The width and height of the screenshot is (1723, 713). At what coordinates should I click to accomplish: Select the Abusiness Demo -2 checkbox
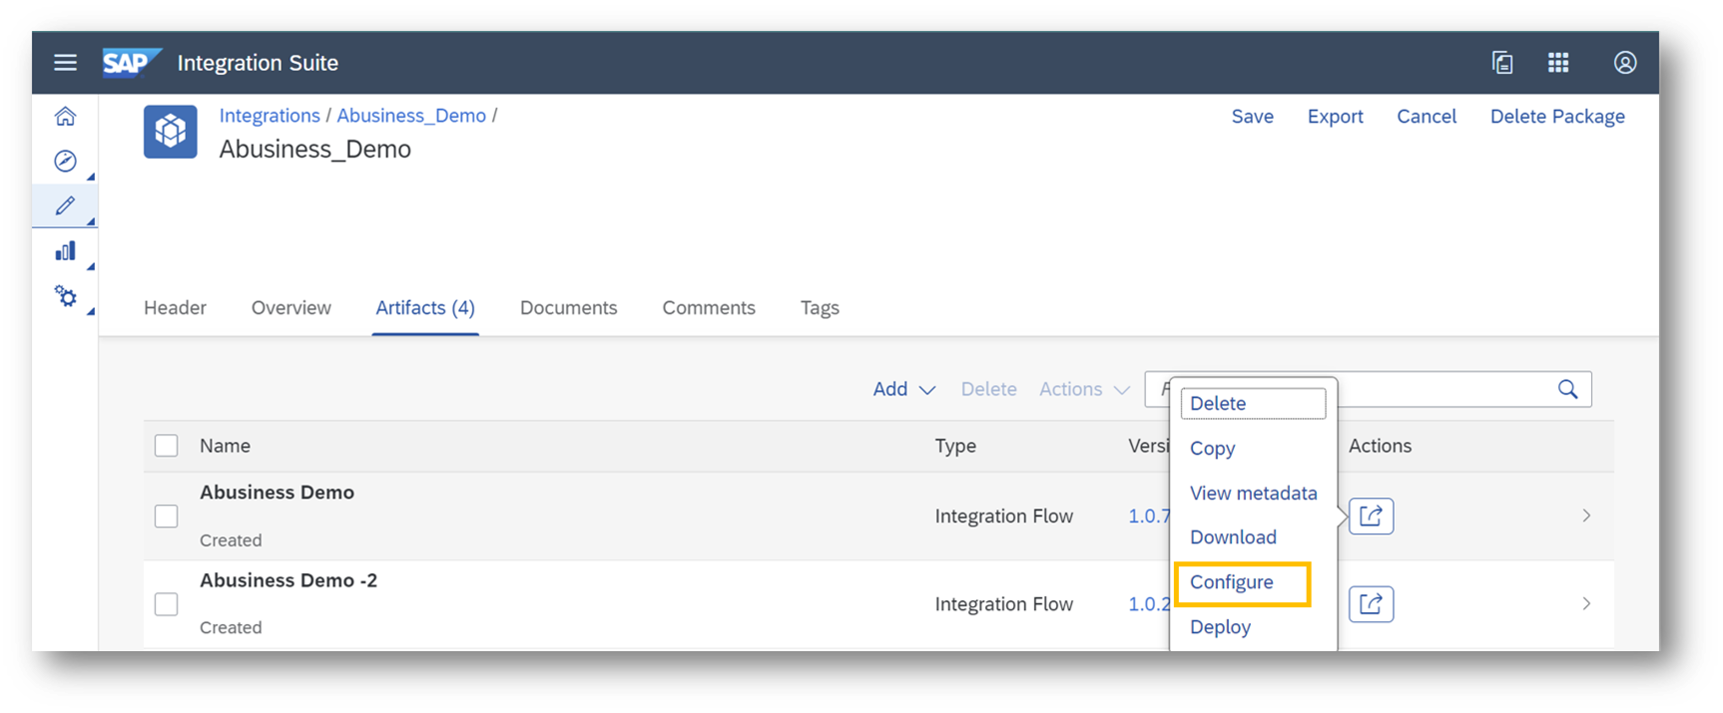point(167,604)
